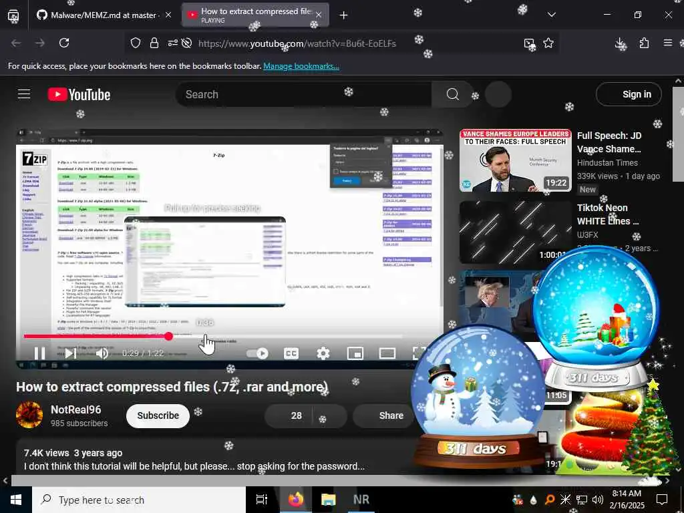Open a new tab plus button

tap(343, 15)
